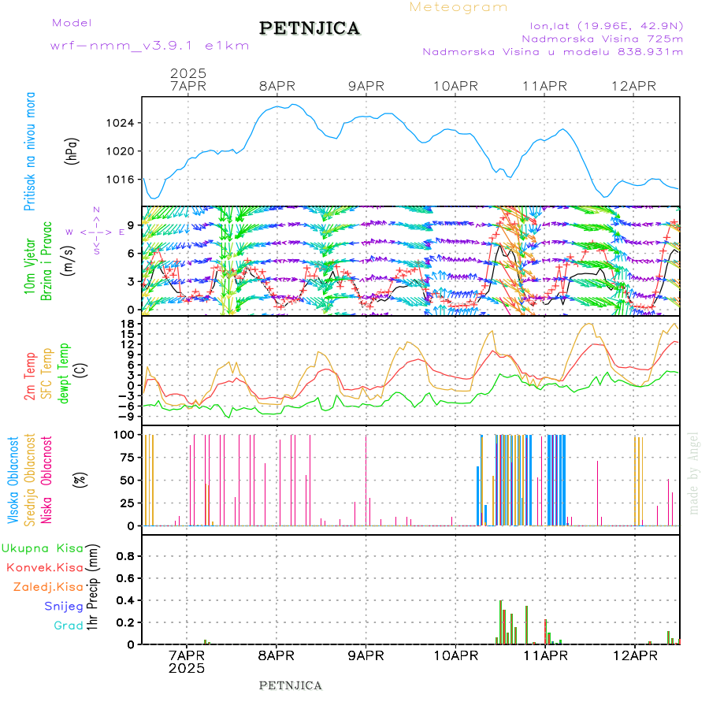709x709 pixels.
Task: Click the 12APR label above the pressure chart
Action: [x=633, y=87]
